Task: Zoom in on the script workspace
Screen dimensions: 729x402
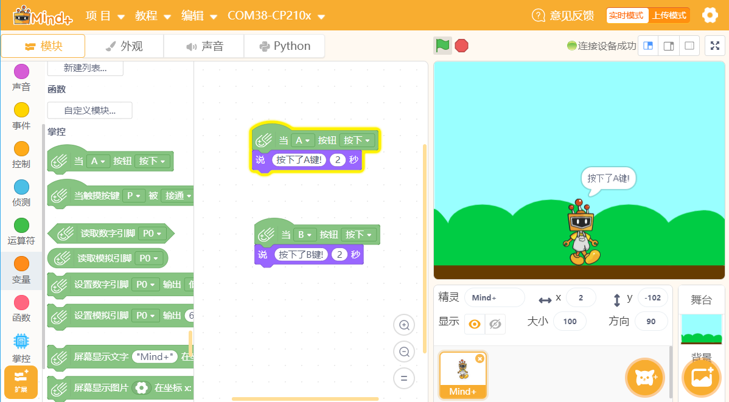Action: pyautogui.click(x=404, y=325)
